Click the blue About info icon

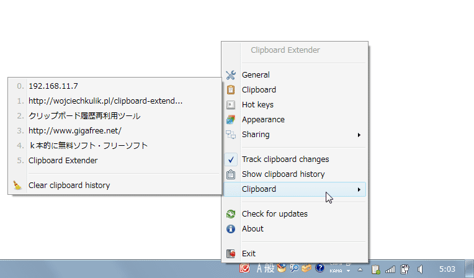point(231,229)
